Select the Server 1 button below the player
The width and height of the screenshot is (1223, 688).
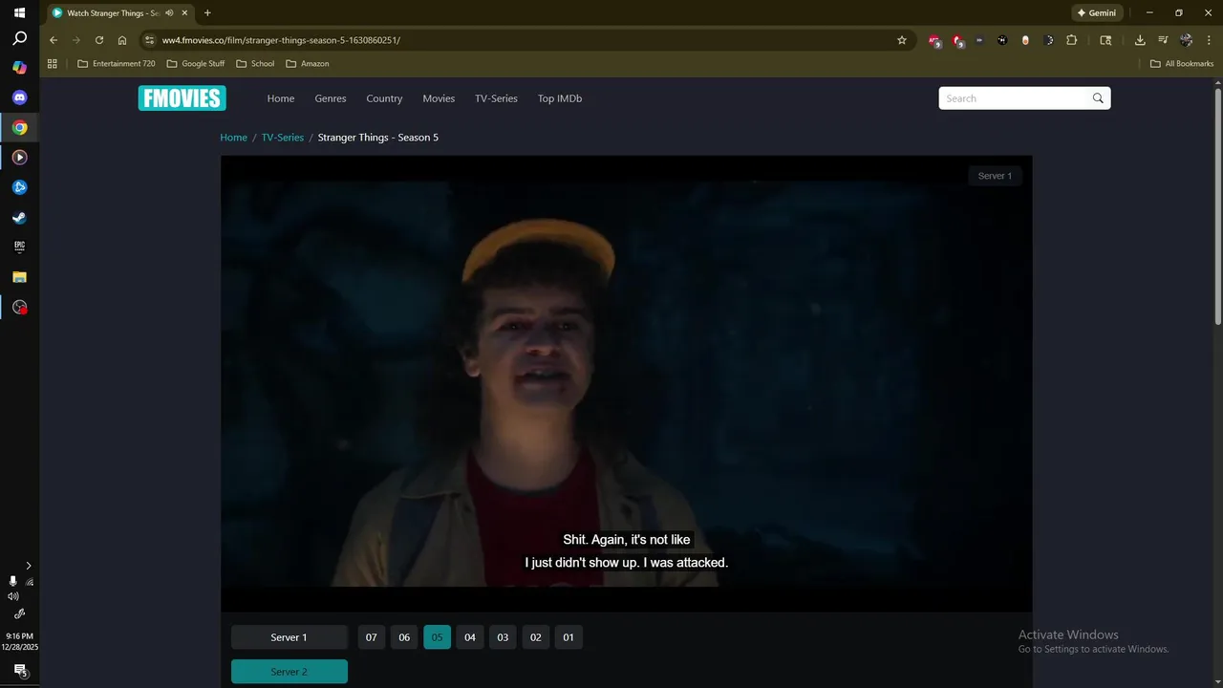pyautogui.click(x=290, y=637)
